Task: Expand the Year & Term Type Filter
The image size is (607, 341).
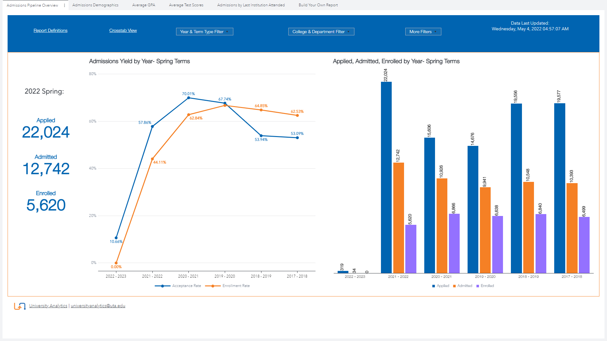Action: click(x=204, y=32)
